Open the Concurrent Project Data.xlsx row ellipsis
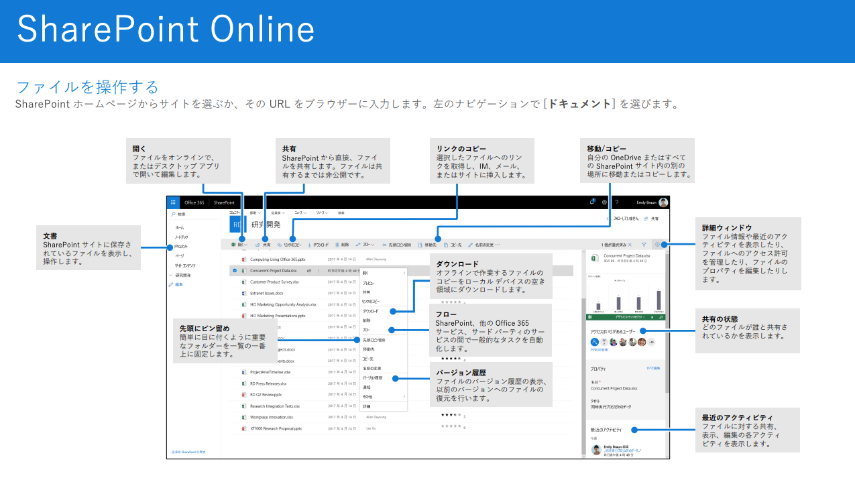Screen dimensions: 855x480 click(319, 271)
